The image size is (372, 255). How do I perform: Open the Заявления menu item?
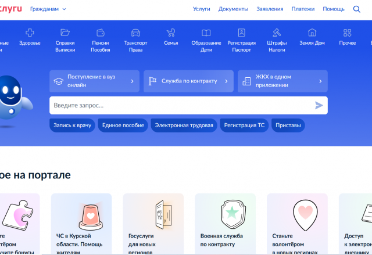tap(270, 9)
